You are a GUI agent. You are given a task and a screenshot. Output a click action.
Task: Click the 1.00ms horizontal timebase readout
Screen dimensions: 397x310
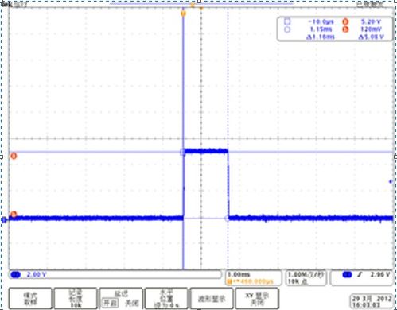pos(253,278)
